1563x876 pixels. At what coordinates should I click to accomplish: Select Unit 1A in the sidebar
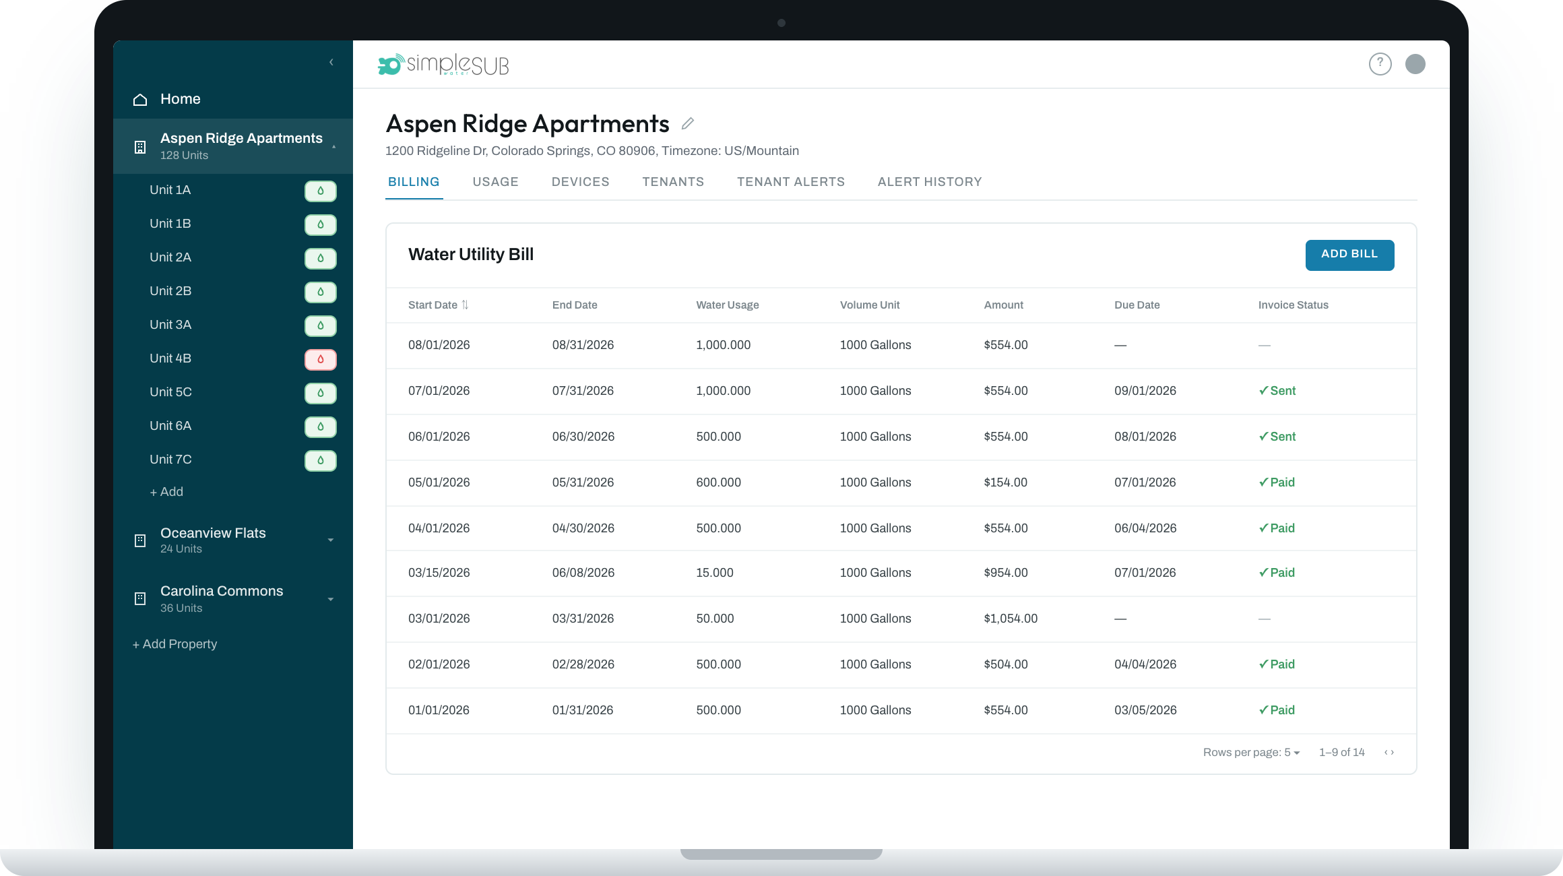[x=170, y=190]
